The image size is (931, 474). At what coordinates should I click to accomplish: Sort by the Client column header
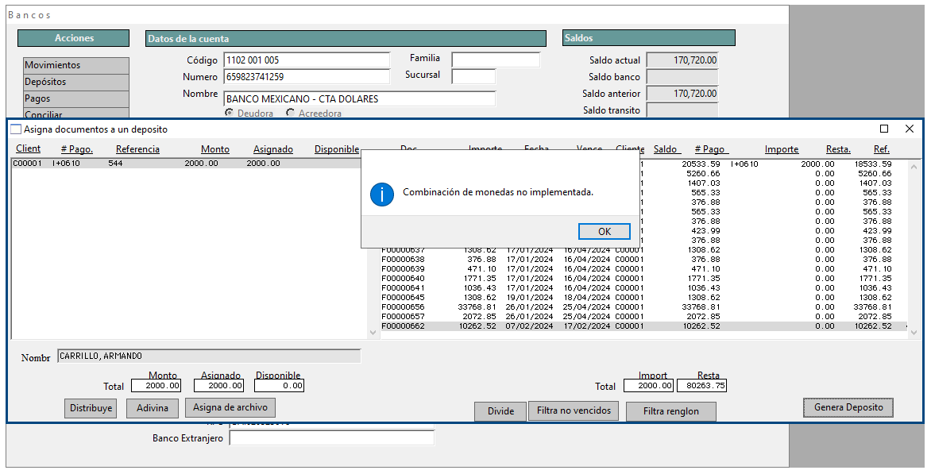coord(28,148)
